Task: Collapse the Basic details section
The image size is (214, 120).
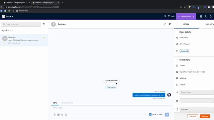Action: [177, 32]
